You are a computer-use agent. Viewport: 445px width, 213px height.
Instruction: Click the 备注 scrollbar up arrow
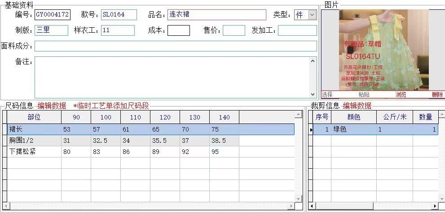(x=313, y=61)
